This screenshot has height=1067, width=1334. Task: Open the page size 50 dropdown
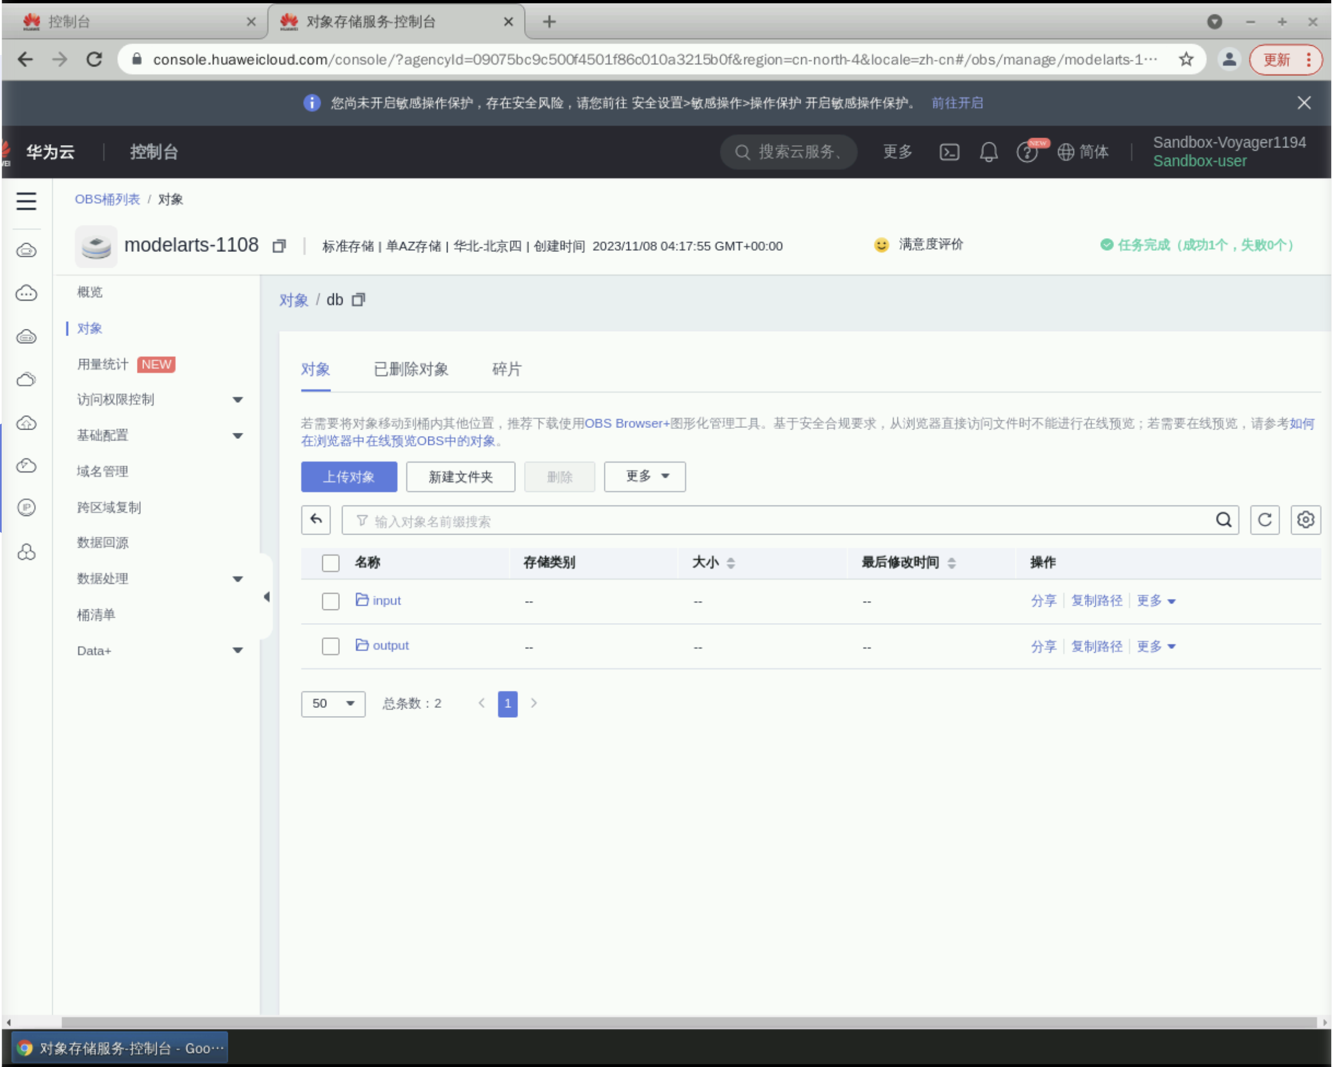click(x=333, y=703)
